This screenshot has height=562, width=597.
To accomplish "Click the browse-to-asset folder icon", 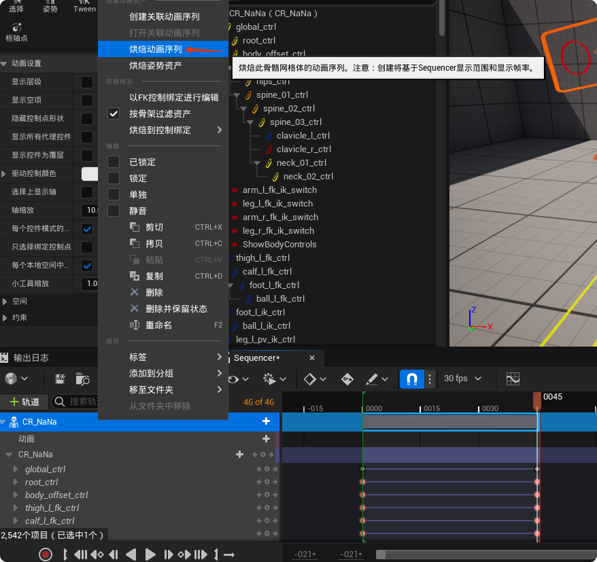I will [x=82, y=379].
